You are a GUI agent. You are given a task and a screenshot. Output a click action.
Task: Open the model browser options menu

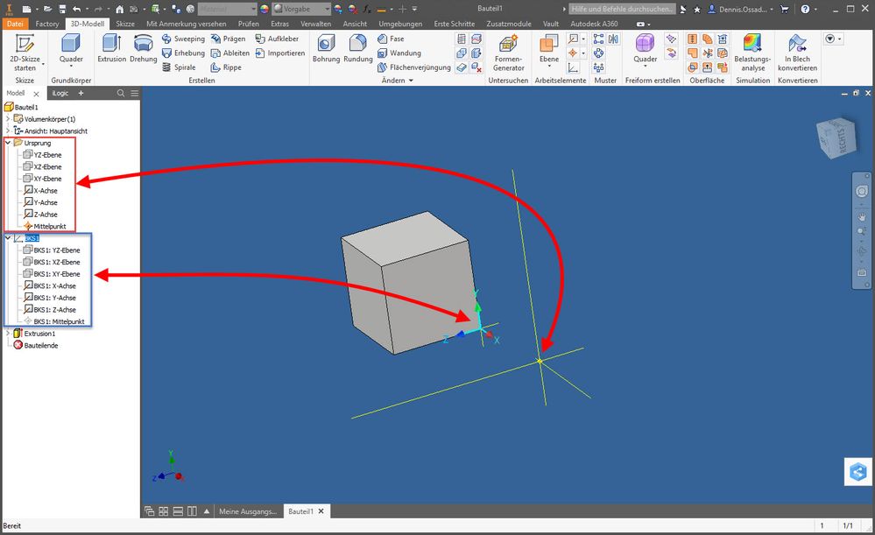(x=135, y=93)
